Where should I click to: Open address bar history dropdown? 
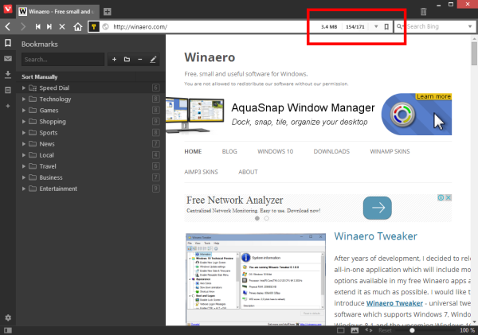376,27
